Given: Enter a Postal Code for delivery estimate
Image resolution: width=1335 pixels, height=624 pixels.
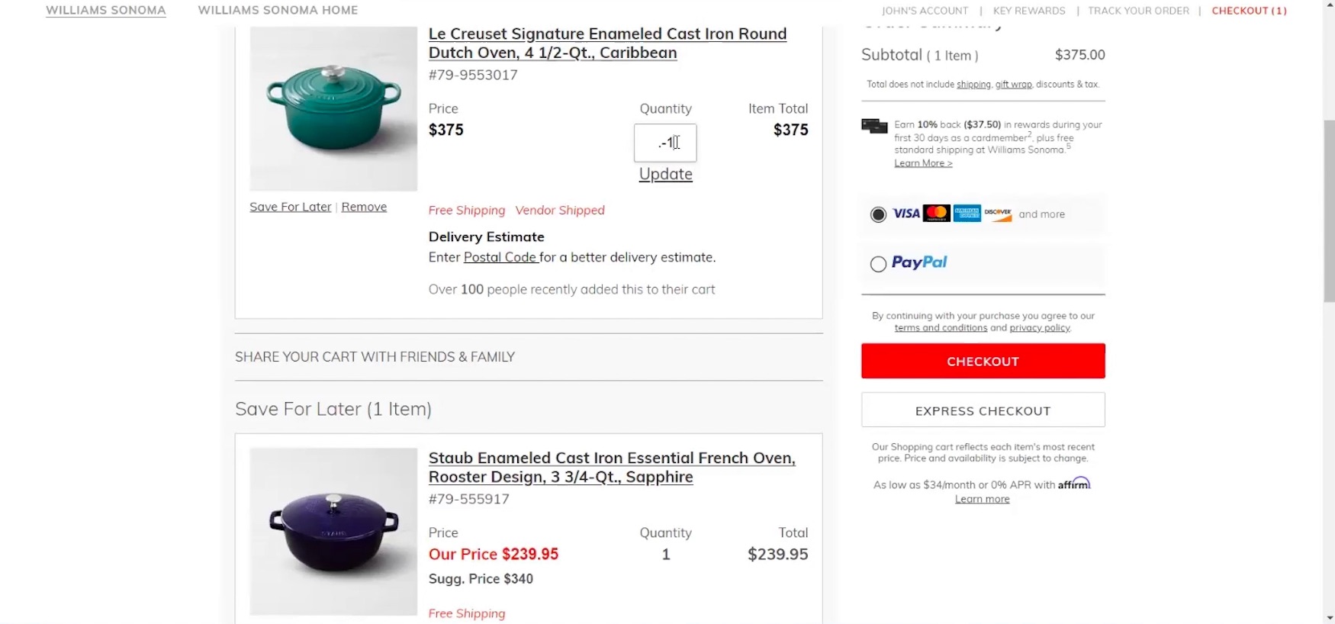Looking at the screenshot, I should coord(500,257).
